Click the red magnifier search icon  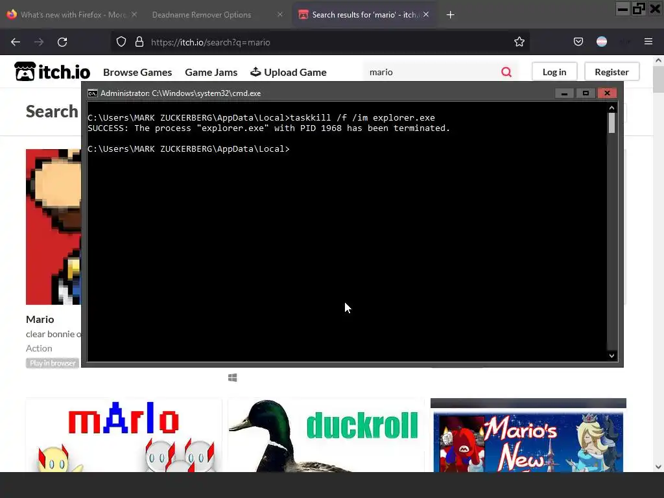506,72
